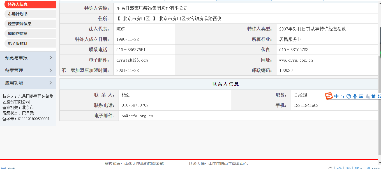Screen dimensions: 381x169
Task: Open the Sogou toolbox grid icon
Action: [379, 96]
